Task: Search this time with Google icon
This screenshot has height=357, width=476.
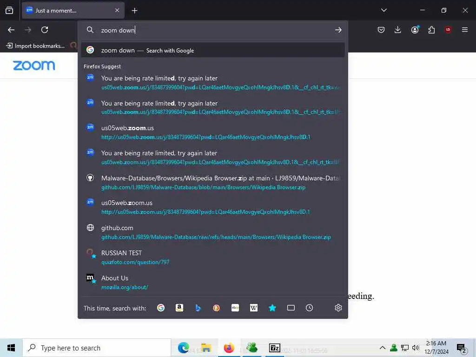Action: (x=161, y=308)
